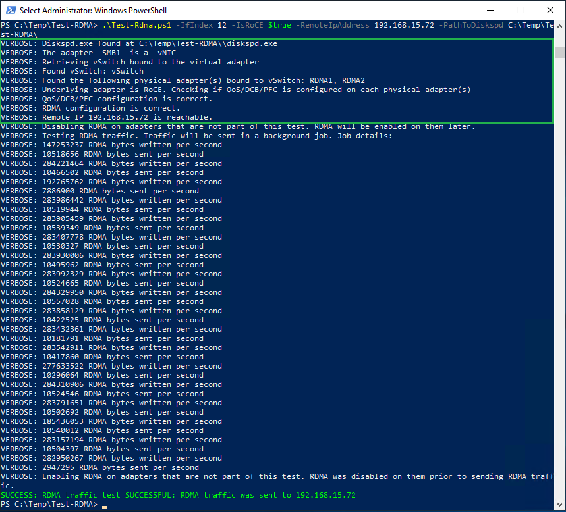Click the verbose line about disabling RDMA on adapters
Screen dimensions: 566x512
click(198, 126)
